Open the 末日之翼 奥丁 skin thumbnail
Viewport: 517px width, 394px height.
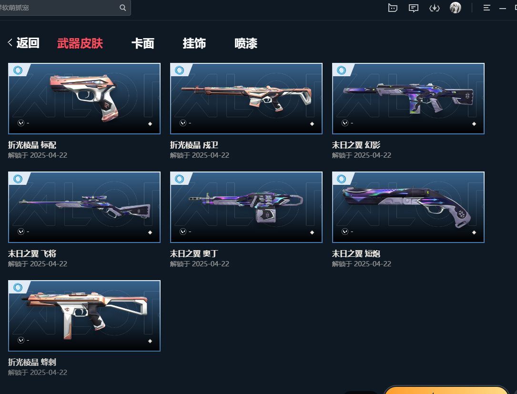point(246,207)
